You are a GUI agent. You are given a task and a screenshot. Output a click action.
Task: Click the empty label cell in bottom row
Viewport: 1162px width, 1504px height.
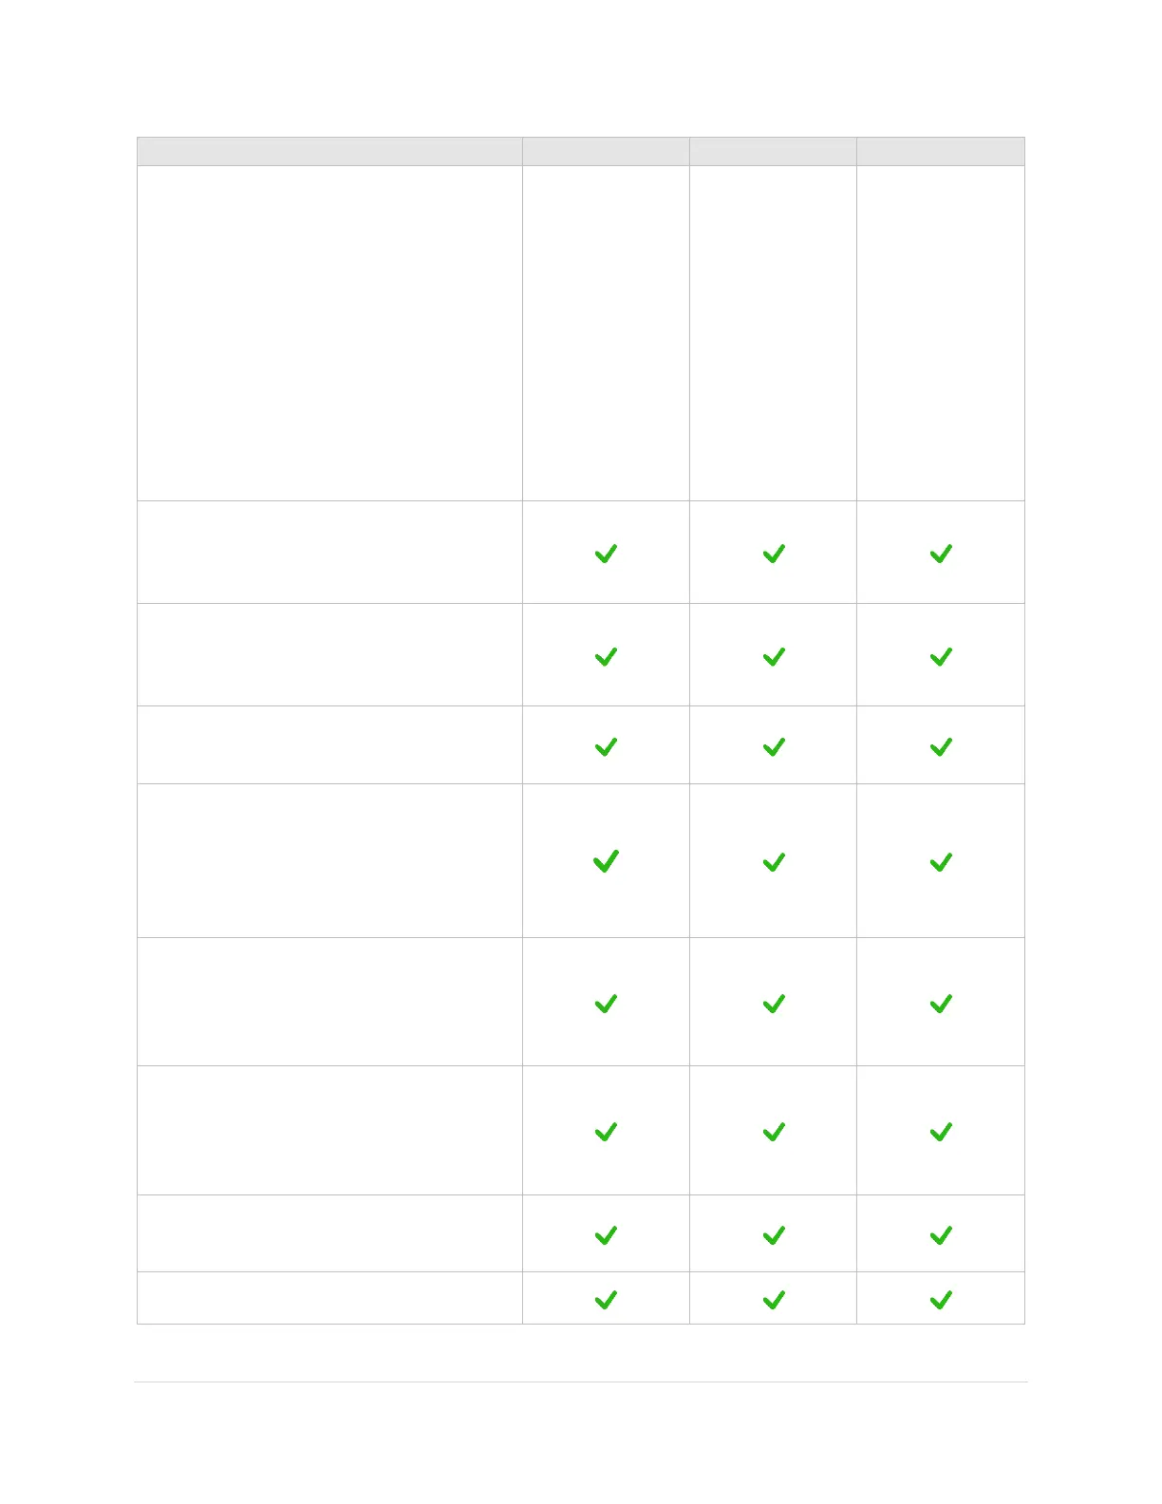click(329, 1298)
